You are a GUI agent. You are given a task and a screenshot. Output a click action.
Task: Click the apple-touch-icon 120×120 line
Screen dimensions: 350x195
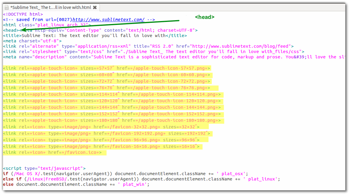coord(112,101)
